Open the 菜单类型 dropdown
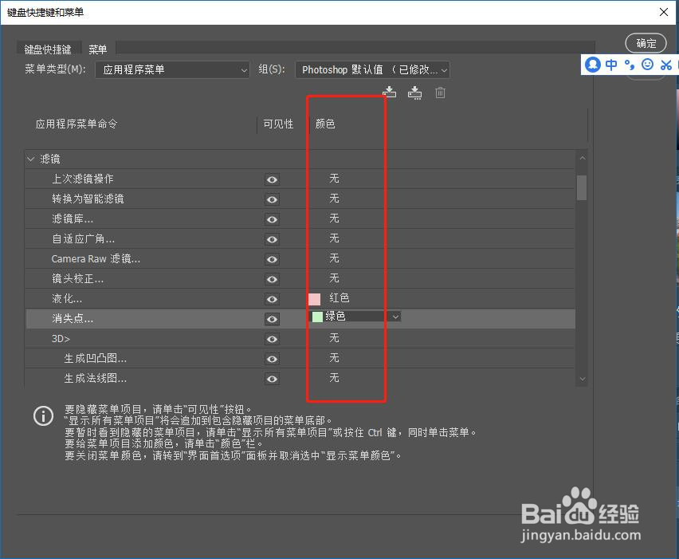 172,70
